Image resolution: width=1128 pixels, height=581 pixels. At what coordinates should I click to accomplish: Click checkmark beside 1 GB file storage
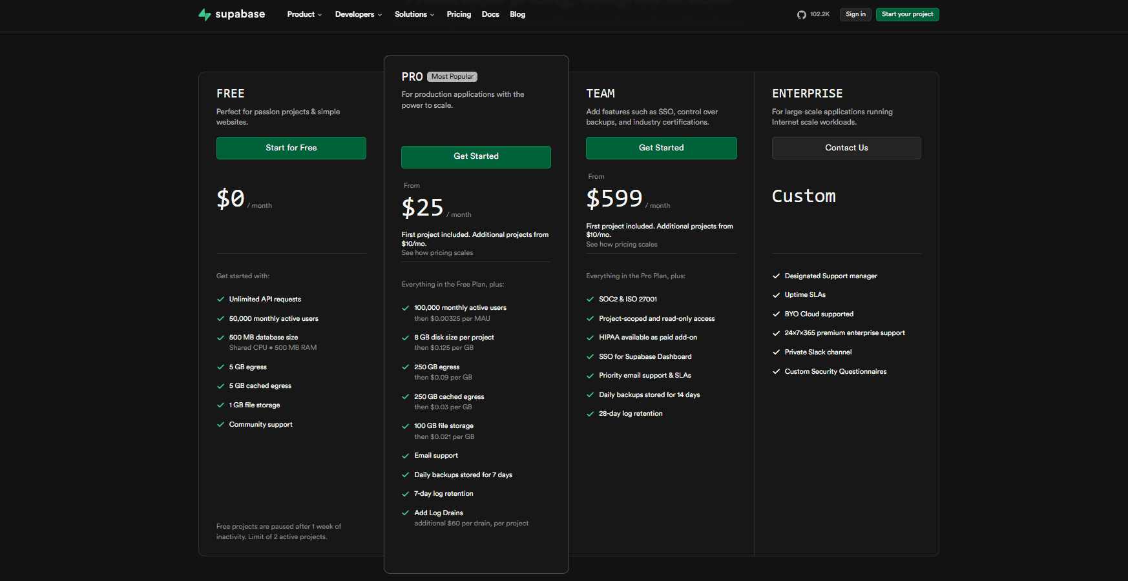(x=220, y=405)
